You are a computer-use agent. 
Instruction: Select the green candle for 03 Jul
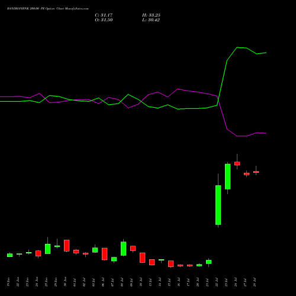click(x=95, y=250)
